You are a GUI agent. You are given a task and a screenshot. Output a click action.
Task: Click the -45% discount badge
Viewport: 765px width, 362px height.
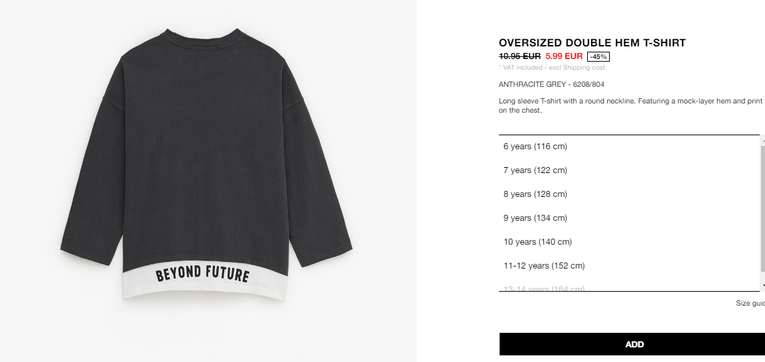(x=598, y=56)
